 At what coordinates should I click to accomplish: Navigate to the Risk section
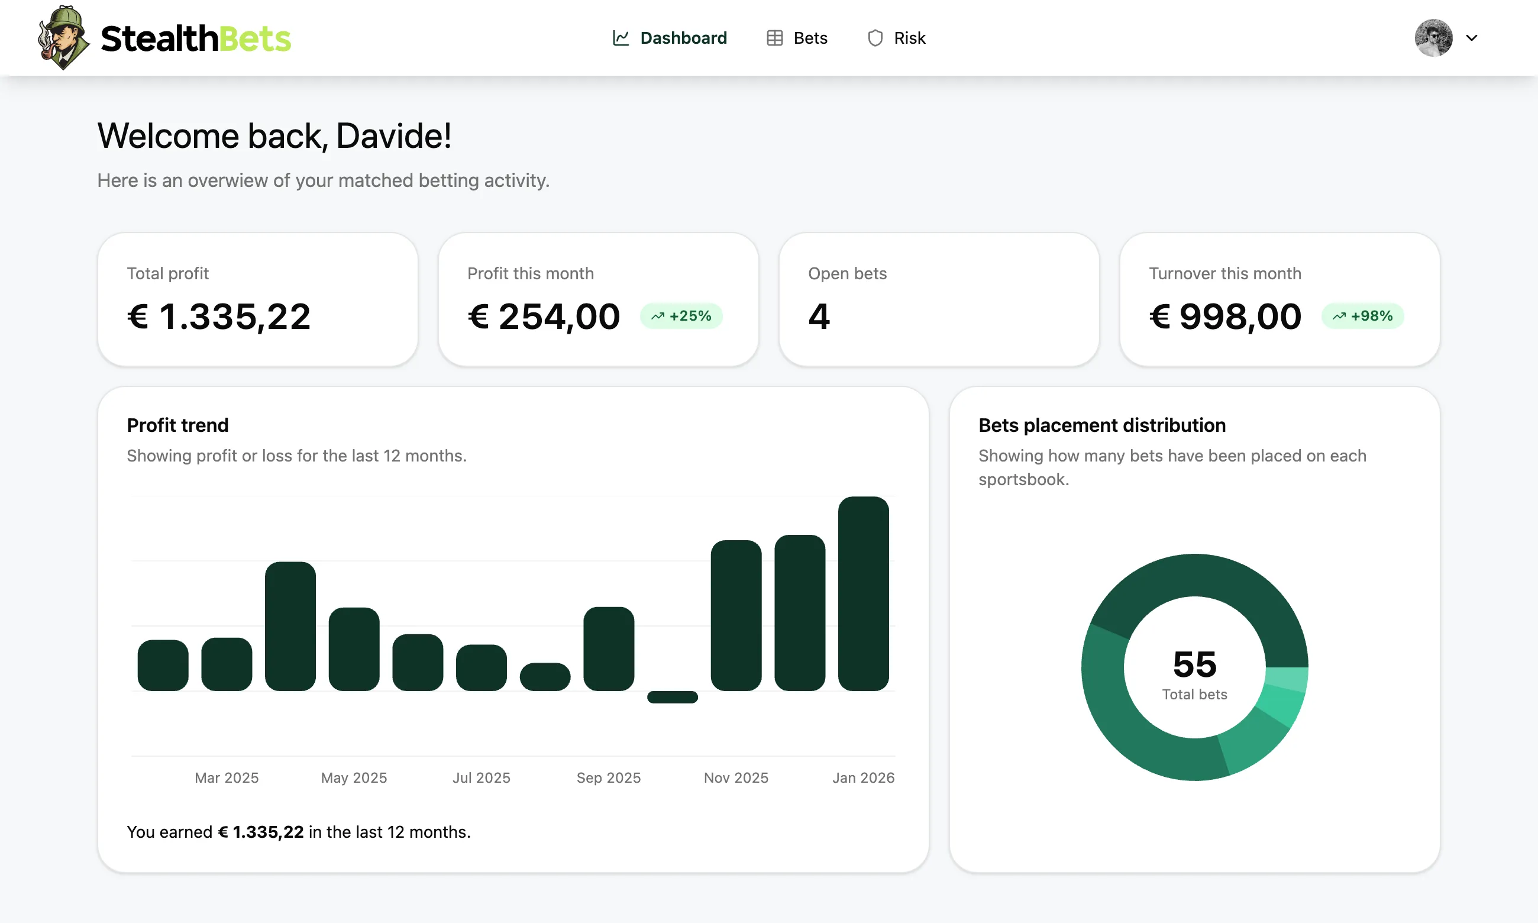click(x=910, y=37)
